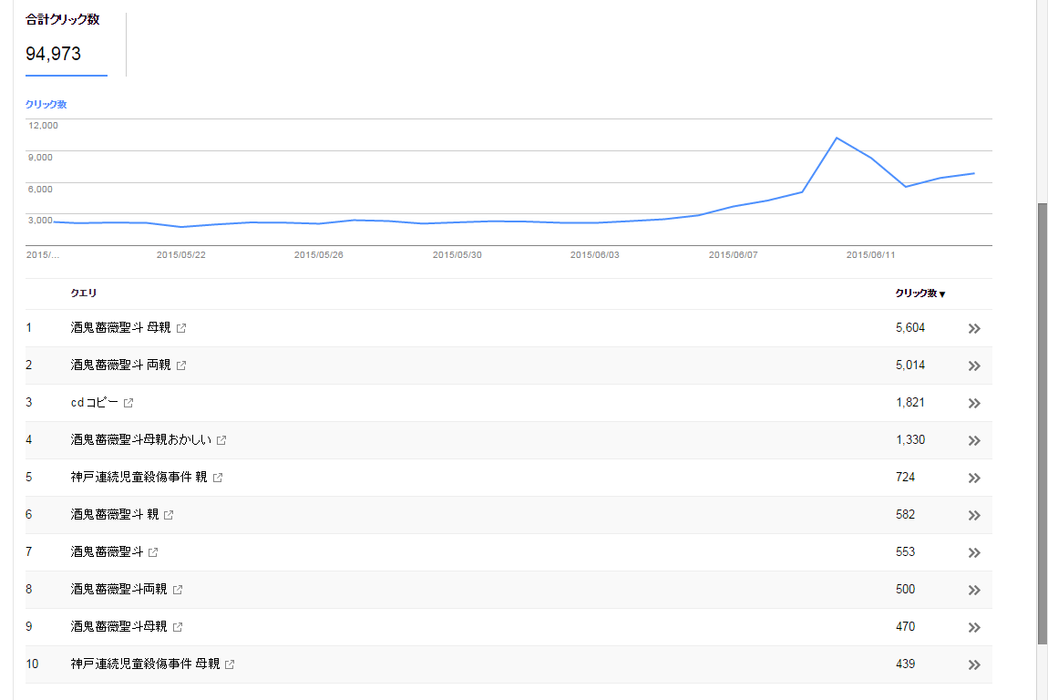Click external link icon in row 10
The image size is (1048, 700).
tap(230, 664)
